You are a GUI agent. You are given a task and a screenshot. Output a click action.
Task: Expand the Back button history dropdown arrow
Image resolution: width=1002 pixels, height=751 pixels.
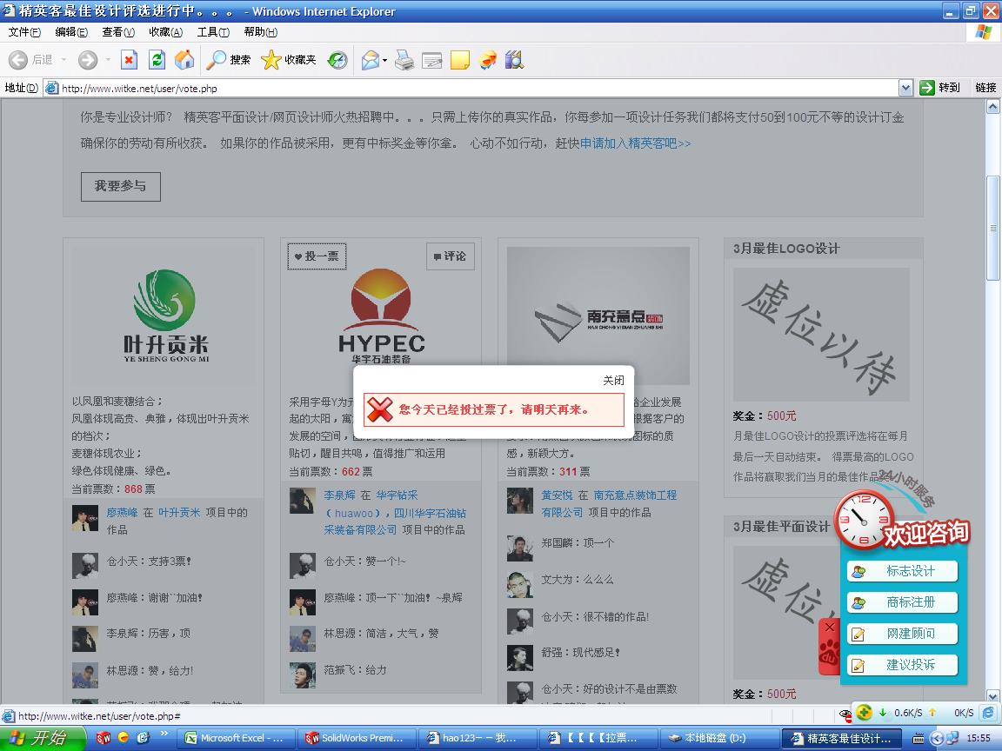point(63,60)
